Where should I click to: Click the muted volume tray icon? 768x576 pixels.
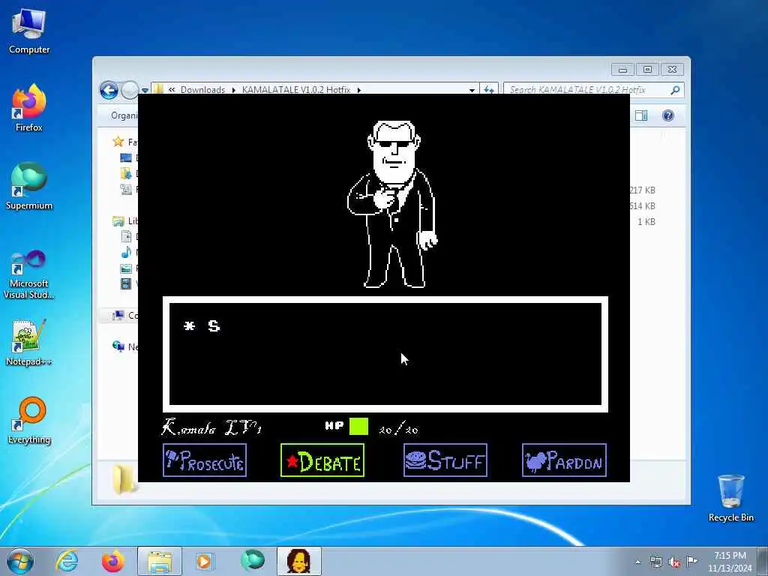674,562
